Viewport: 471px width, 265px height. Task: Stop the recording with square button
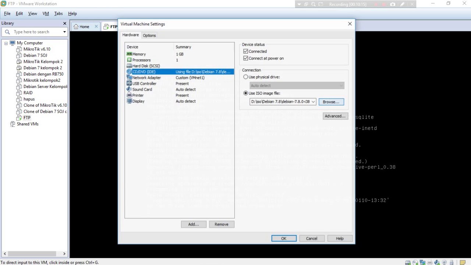tap(384, 4)
